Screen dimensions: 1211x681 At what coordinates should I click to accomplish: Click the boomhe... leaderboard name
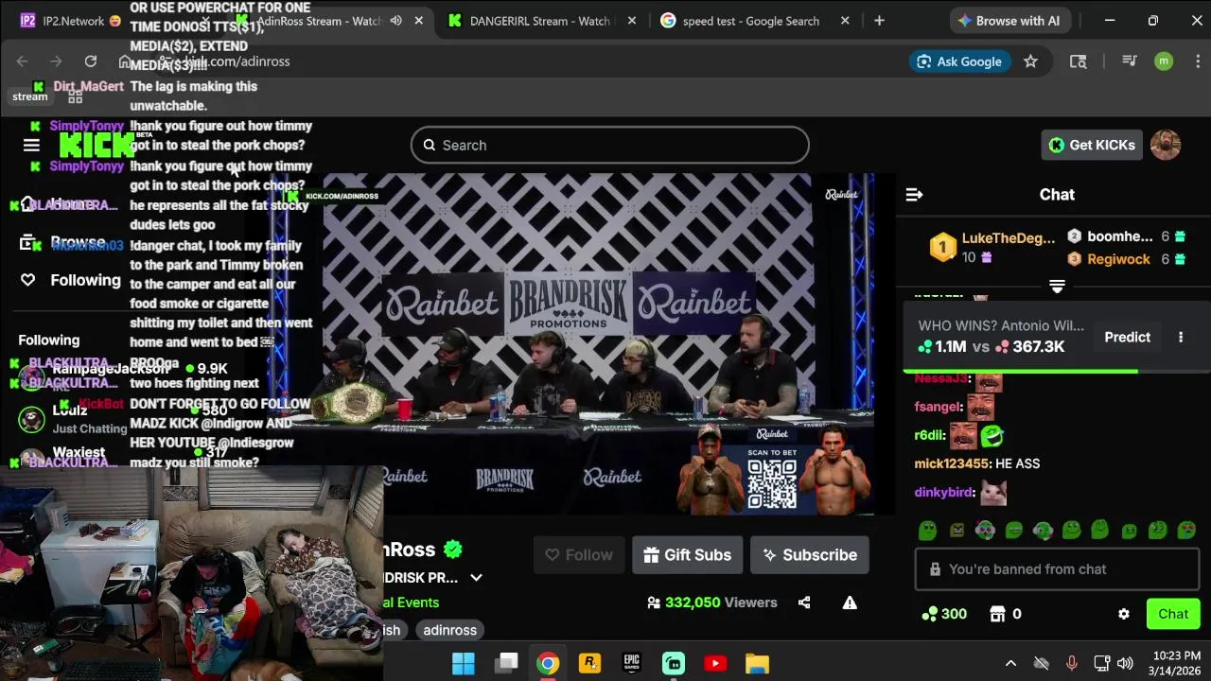pyautogui.click(x=1120, y=236)
